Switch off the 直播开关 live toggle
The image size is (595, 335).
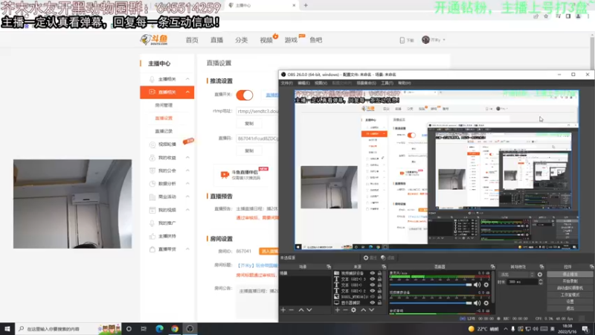pos(245,95)
